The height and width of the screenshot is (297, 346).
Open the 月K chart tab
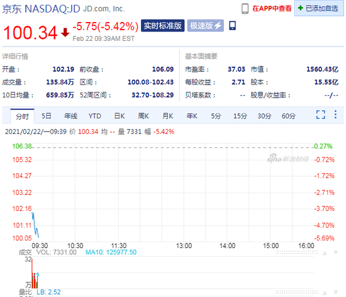coord(168,116)
